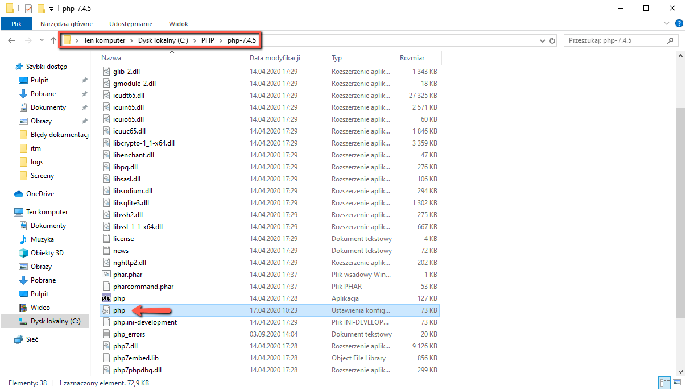Select the php_errors file name
The image size is (686, 390).
pyautogui.click(x=129, y=334)
